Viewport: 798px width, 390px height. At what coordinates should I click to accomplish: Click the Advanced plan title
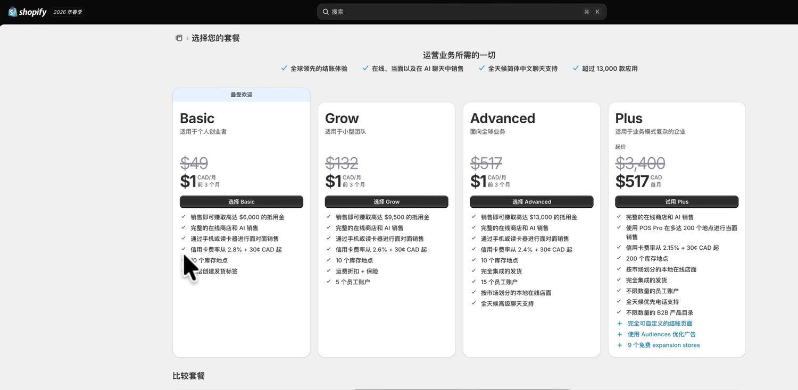pyautogui.click(x=503, y=118)
